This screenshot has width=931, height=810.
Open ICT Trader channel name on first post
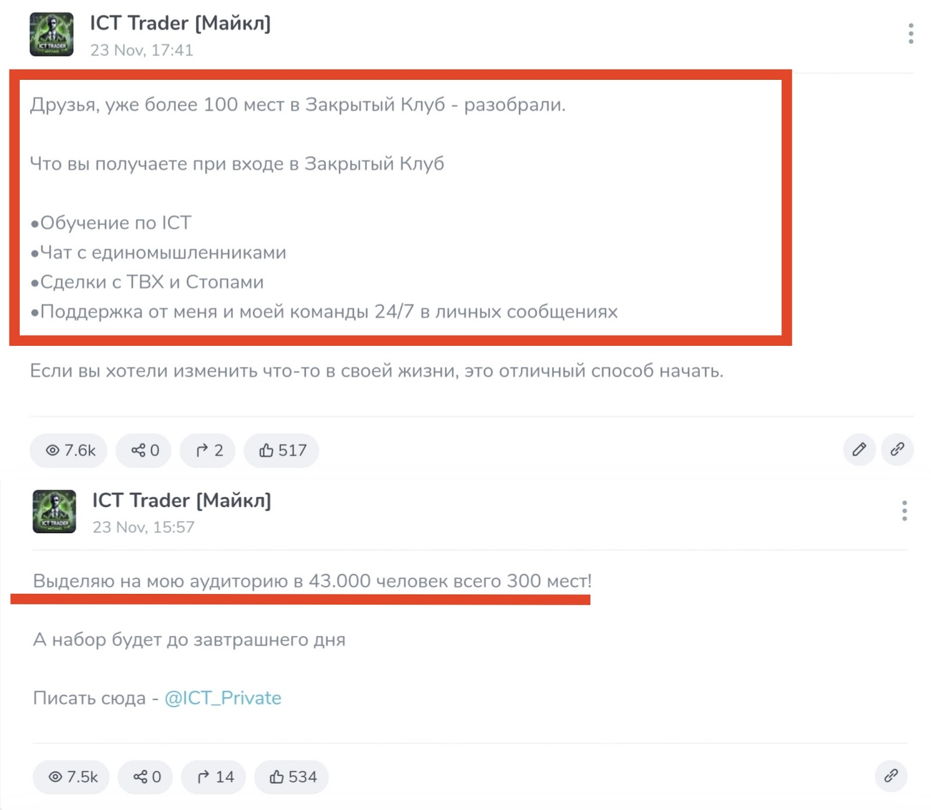click(180, 23)
